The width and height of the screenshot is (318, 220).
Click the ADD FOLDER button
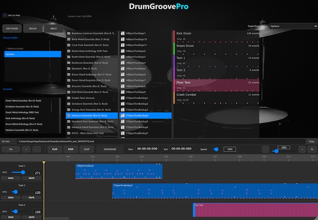tap(12, 29)
